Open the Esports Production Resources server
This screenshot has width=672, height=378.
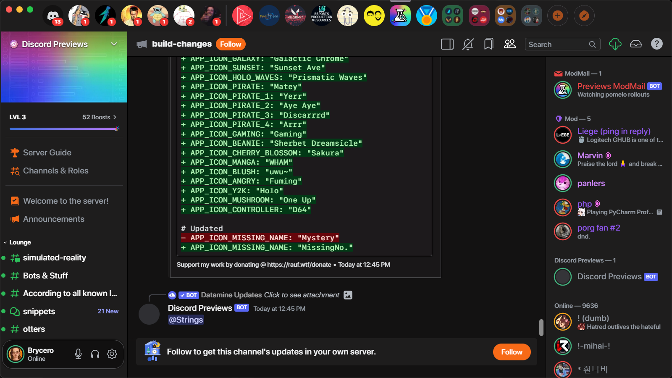tap(322, 16)
